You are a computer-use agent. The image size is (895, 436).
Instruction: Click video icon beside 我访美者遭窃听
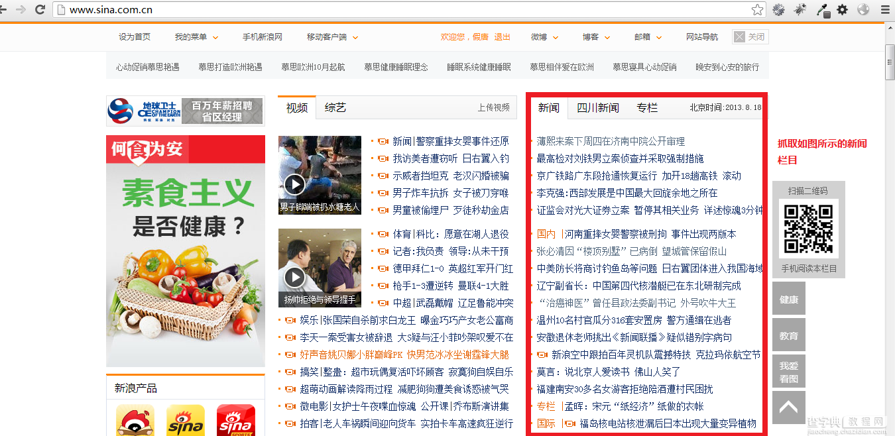[383, 158]
